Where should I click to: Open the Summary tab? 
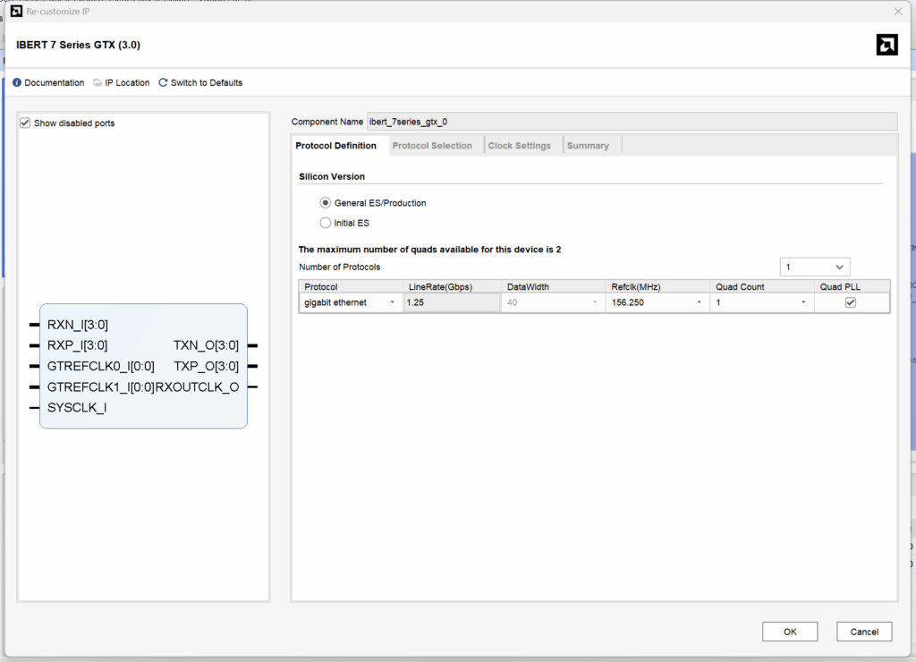[x=588, y=146]
